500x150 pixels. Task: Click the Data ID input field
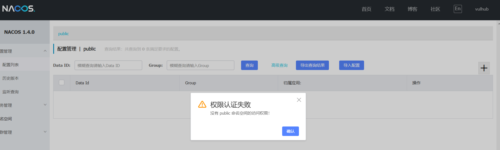pos(108,65)
